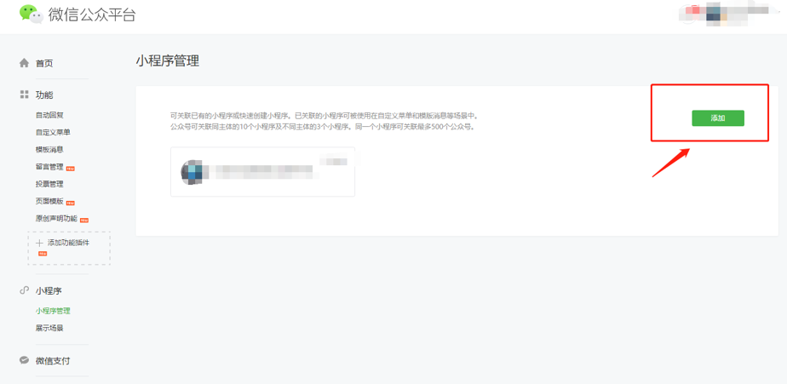Screen dimensions: 787x384
Task: Click description line starting 公众号可关联同主体
Action: coord(323,127)
